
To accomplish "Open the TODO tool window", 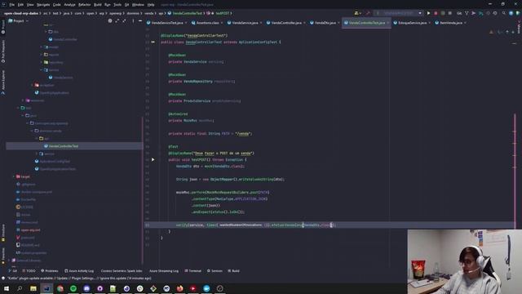I will pyautogui.click(x=29, y=271).
